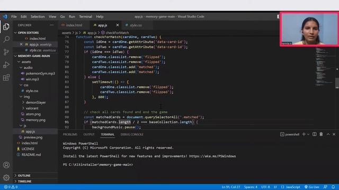Select index.html under Open Editors
339x190 pixels.
coord(38,39)
